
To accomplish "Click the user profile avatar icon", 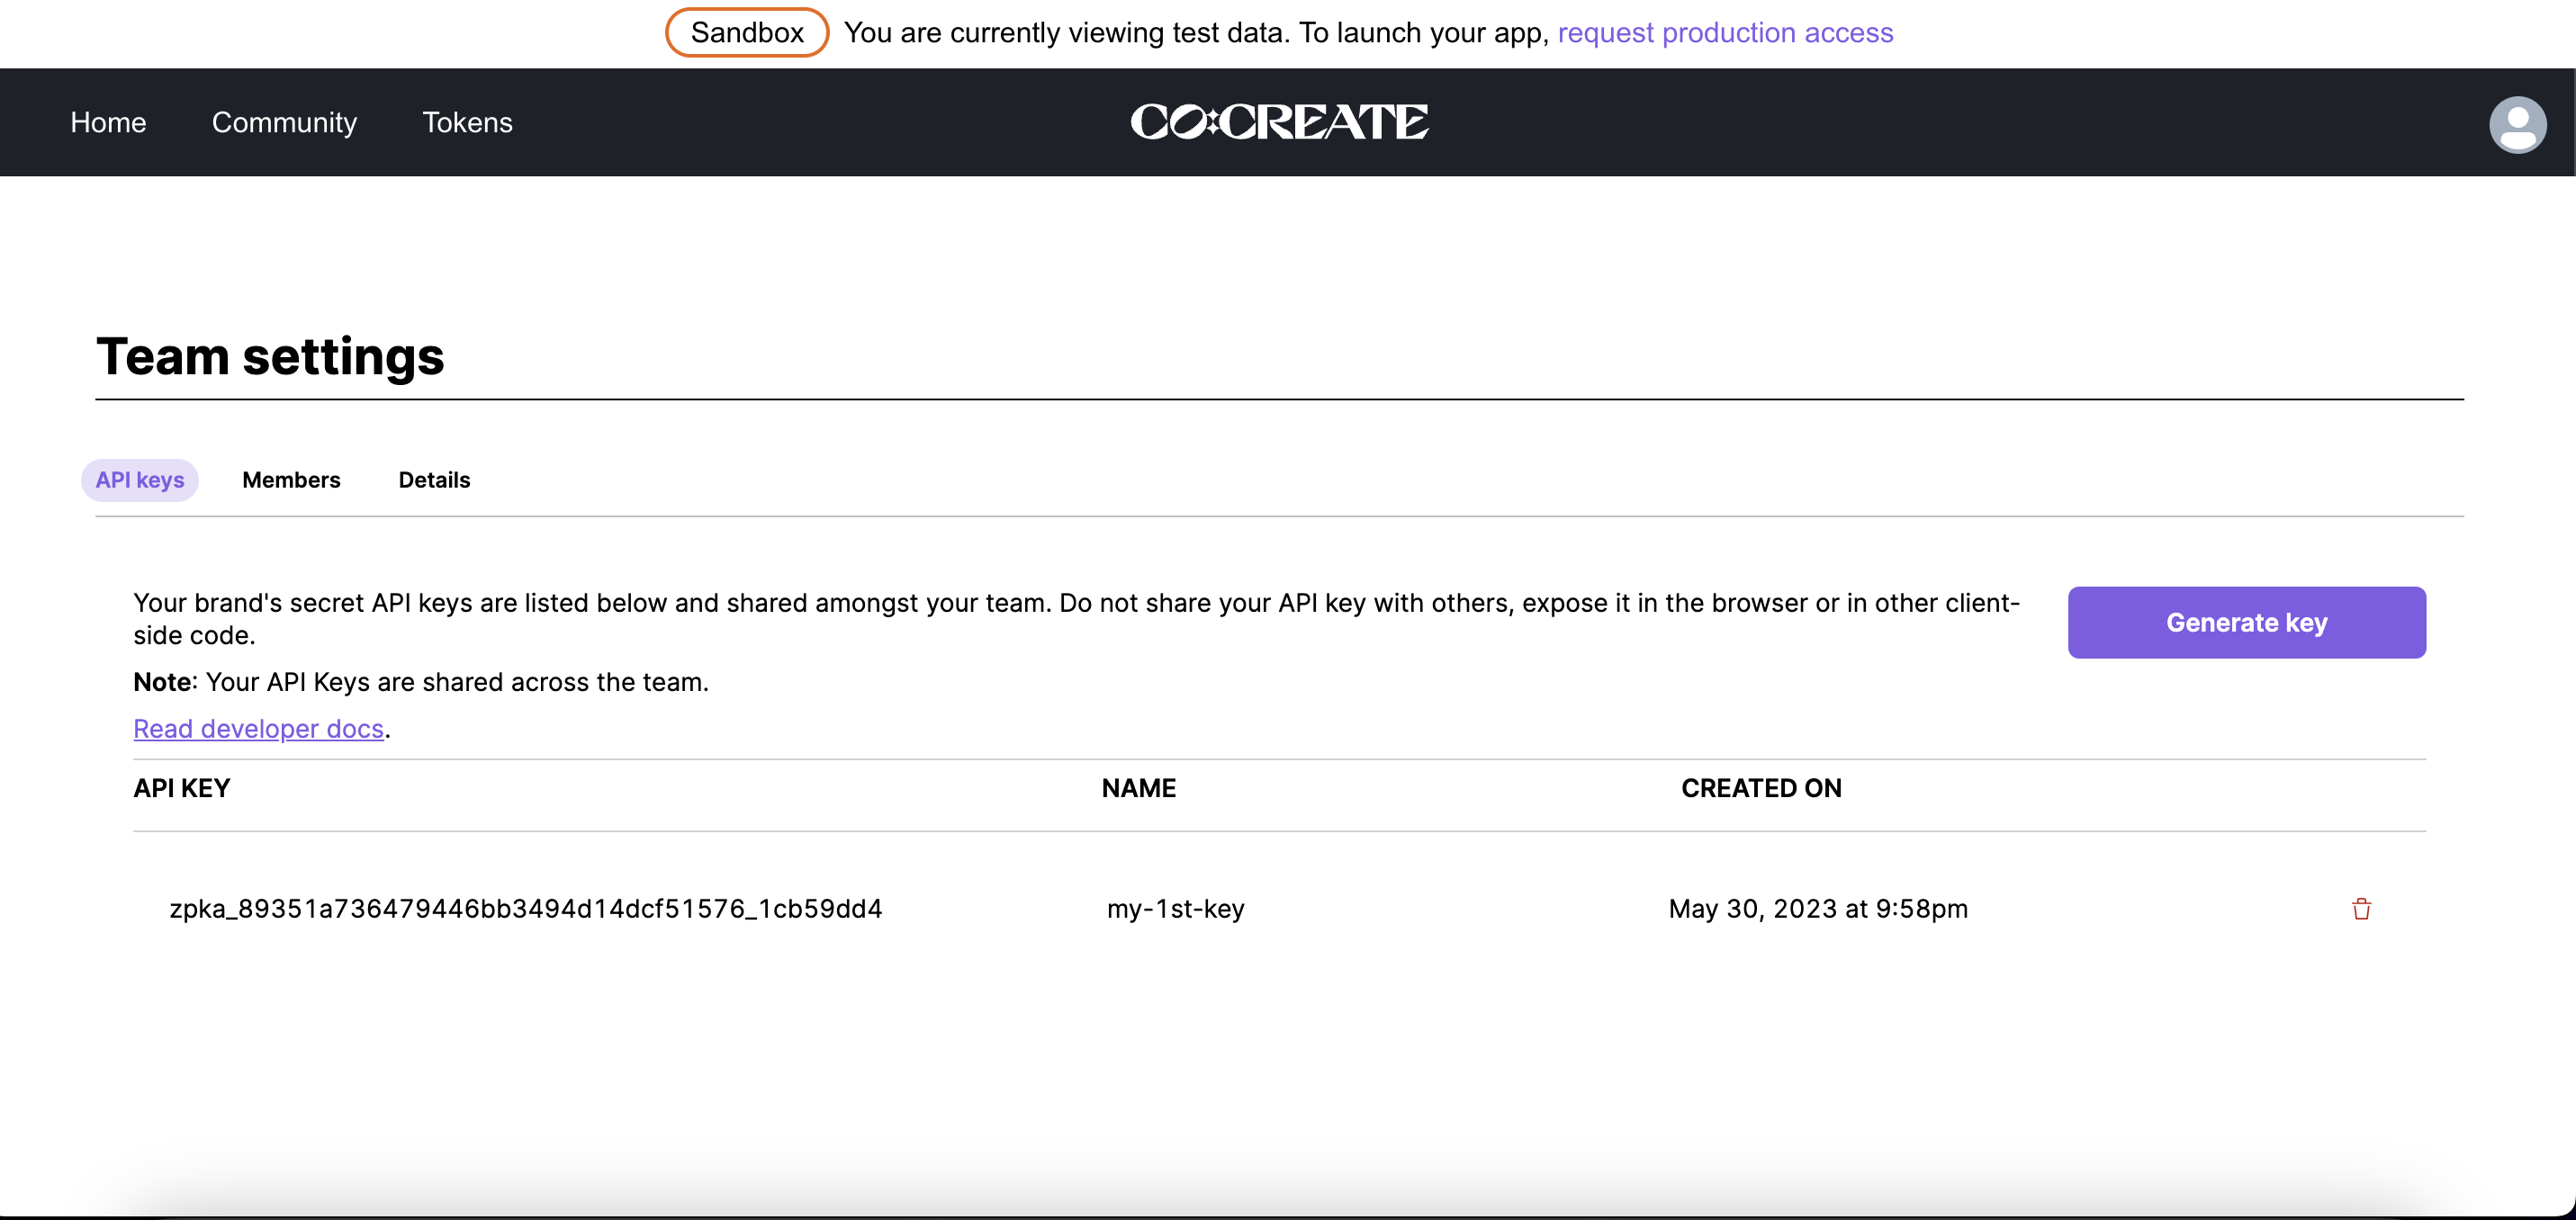I will tap(2517, 123).
